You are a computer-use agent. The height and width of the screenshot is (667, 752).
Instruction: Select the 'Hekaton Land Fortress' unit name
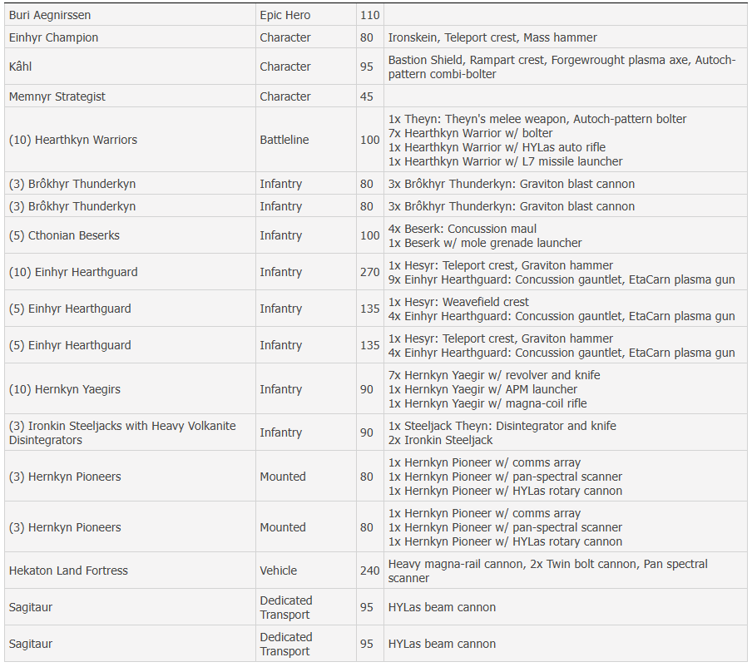[68, 571]
